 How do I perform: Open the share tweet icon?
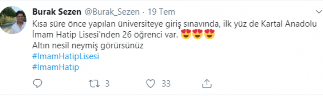[206, 83]
